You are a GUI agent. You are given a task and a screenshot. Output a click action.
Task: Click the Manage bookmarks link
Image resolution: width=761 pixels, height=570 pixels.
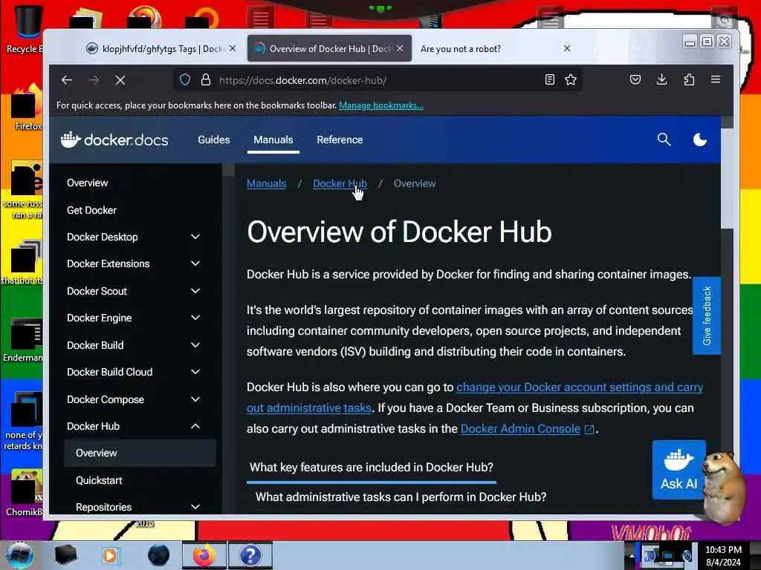(381, 105)
